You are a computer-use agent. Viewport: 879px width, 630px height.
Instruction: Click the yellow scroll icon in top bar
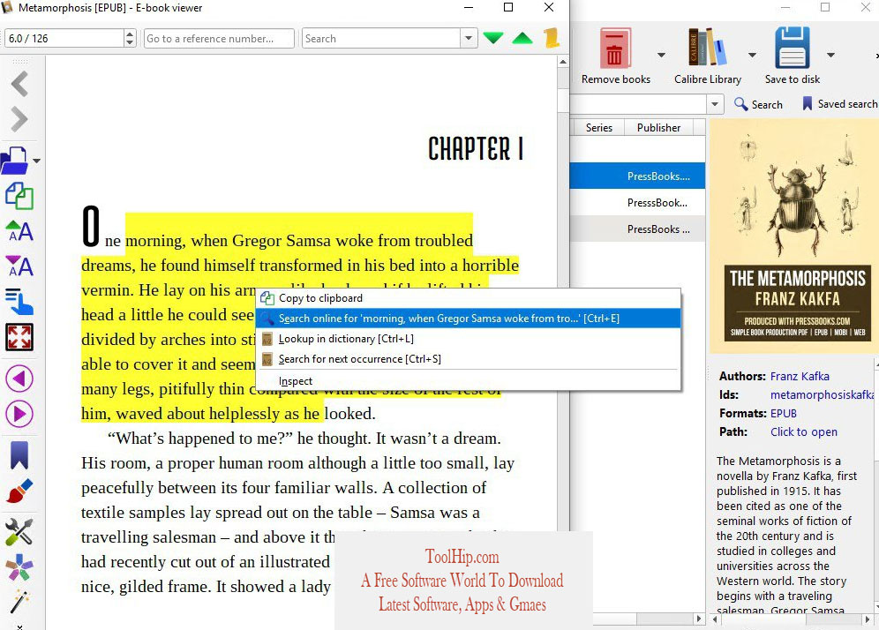click(x=552, y=38)
